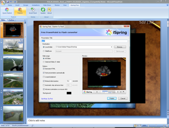Choose the Selected Slides radio option
The image size is (169, 128).
point(44,62)
